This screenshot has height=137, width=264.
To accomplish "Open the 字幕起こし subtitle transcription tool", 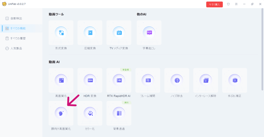I will click(149, 33).
